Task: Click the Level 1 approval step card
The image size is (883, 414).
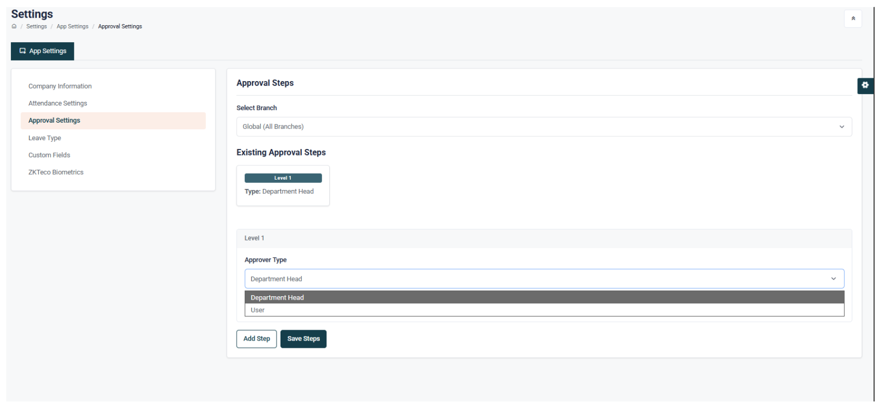Action: (283, 186)
